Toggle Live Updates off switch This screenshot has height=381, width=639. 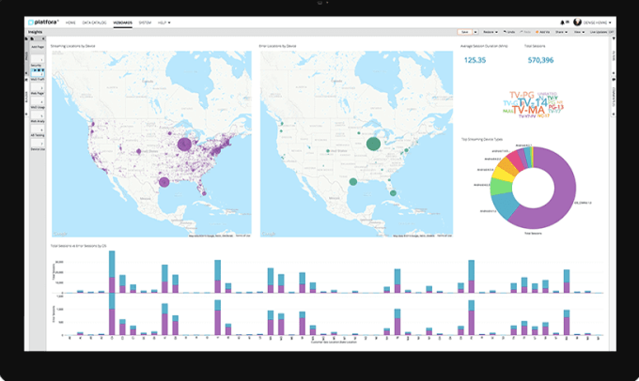point(612,32)
